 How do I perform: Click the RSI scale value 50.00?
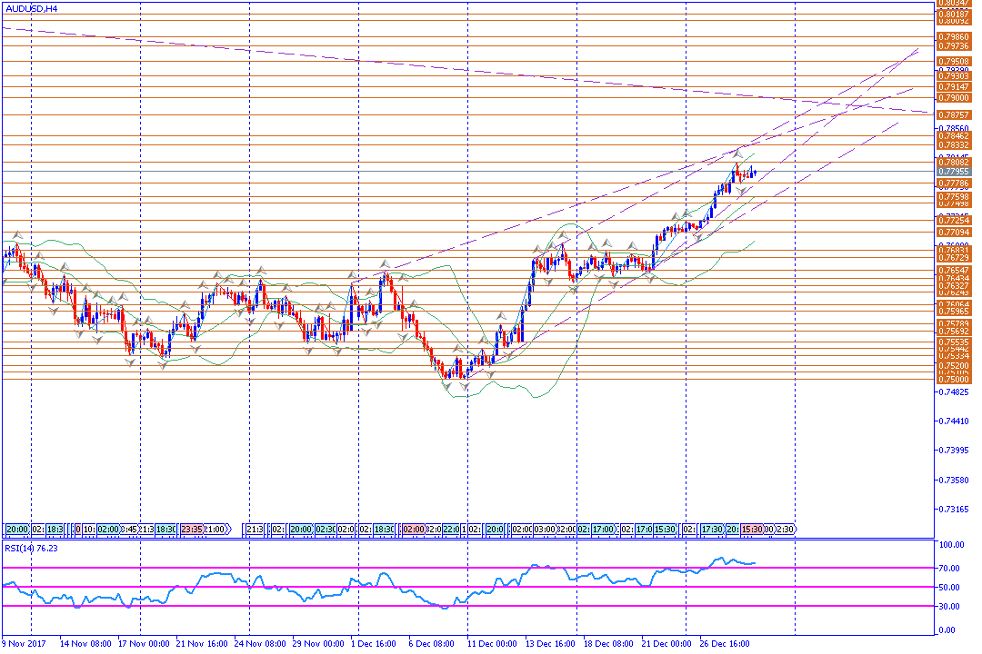(949, 588)
